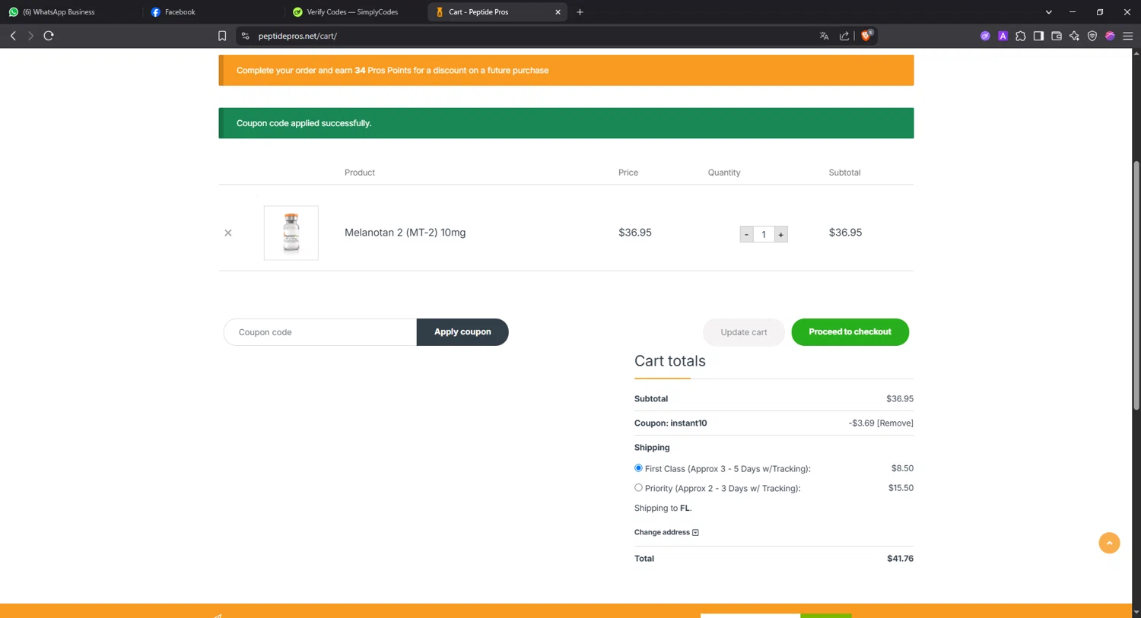Click the page vertical scrollbar thumb
This screenshot has height=618, width=1141.
tap(1136, 285)
